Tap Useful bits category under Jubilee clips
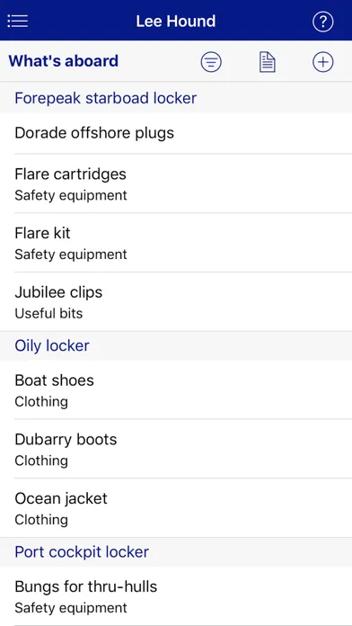This screenshot has width=352, height=626. point(48,313)
